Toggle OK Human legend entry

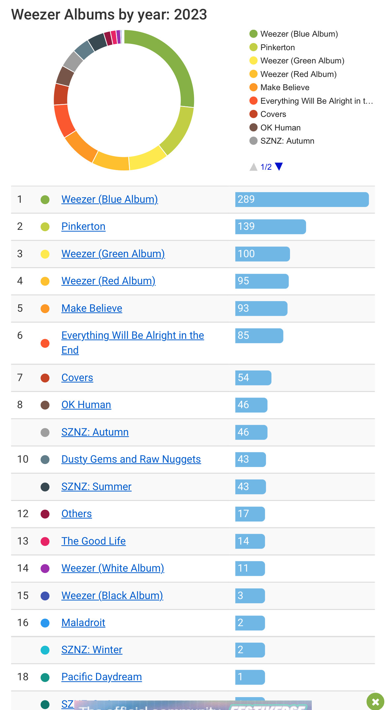click(275, 127)
